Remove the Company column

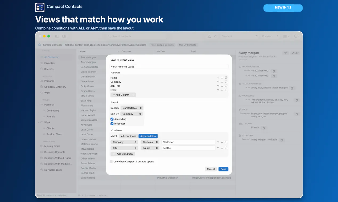pos(226,82)
